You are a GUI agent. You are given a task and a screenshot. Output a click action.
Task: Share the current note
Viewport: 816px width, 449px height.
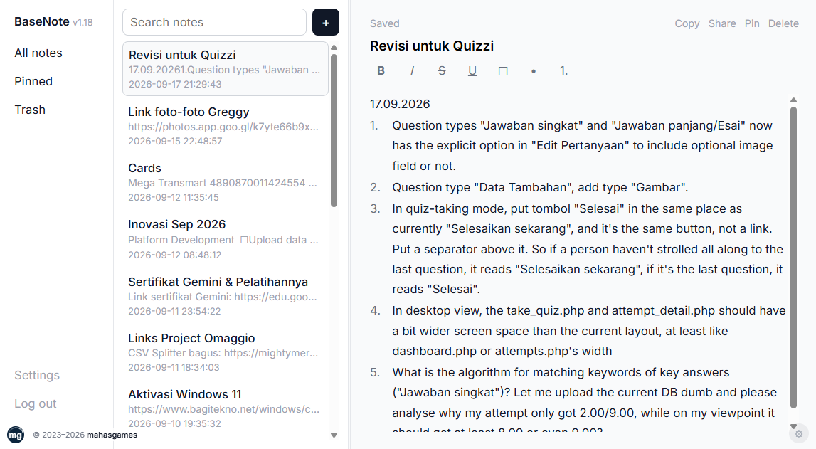coord(722,23)
